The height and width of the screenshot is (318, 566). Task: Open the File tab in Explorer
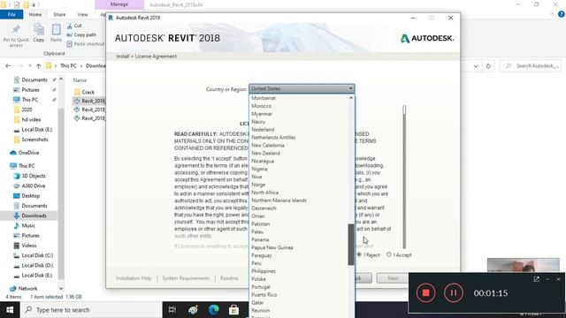11,14
